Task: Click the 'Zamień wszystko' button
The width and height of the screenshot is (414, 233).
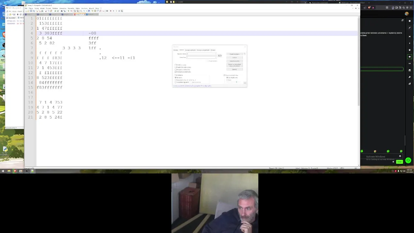Action: 234,61
